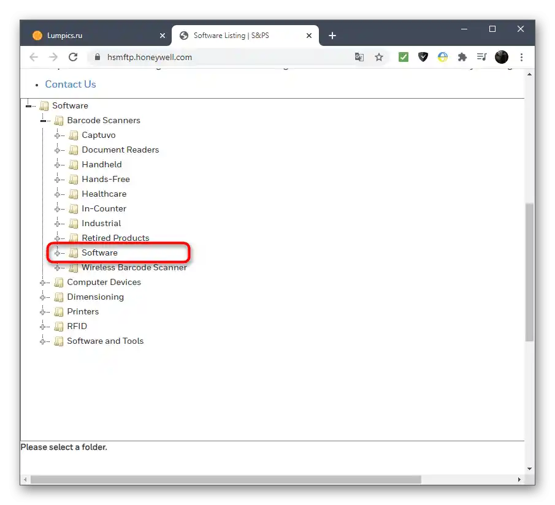Expand the Hands-Free folder
This screenshot has width=555, height=505.
pos(58,180)
